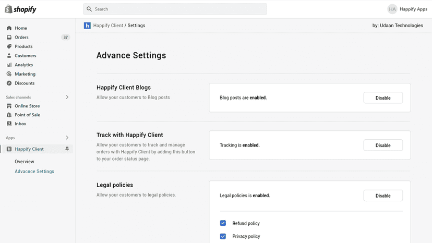Screen dimensions: 432x243
Task: Click the Marketing target icon
Action: 9,74
